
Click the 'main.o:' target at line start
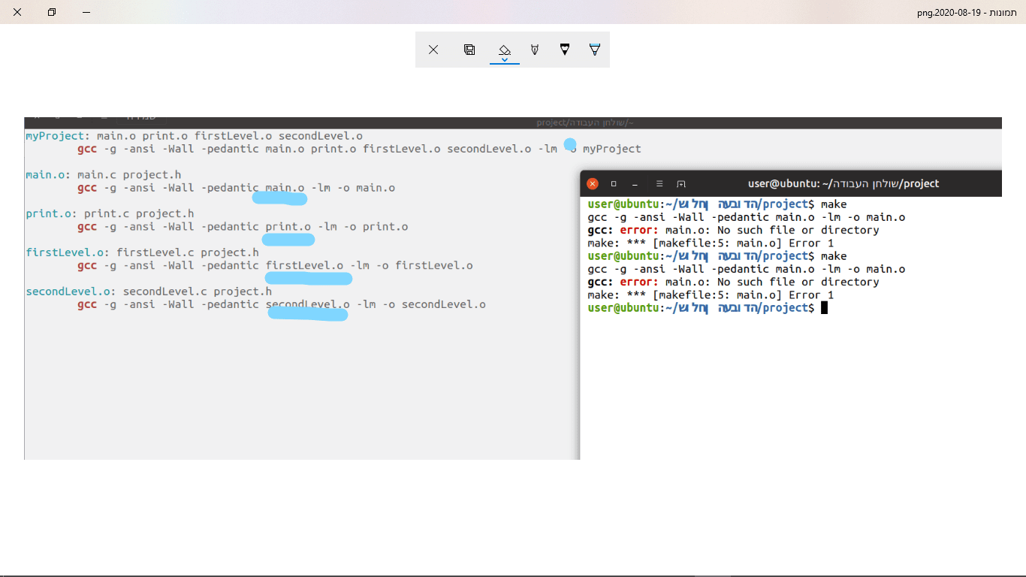click(x=48, y=175)
